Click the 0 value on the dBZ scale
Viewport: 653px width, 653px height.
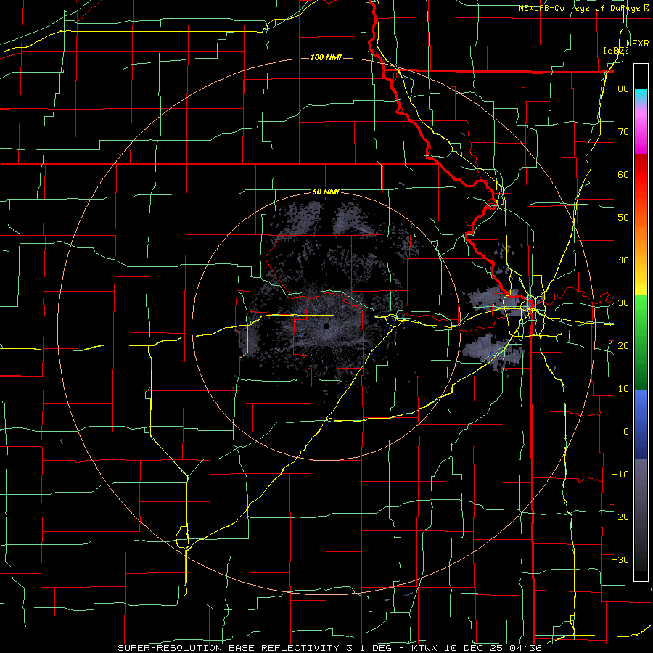(x=625, y=432)
